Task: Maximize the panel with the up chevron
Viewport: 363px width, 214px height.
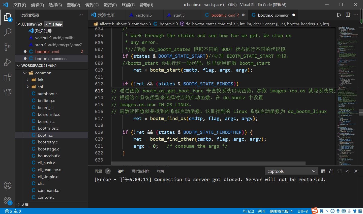Action: 348,171
